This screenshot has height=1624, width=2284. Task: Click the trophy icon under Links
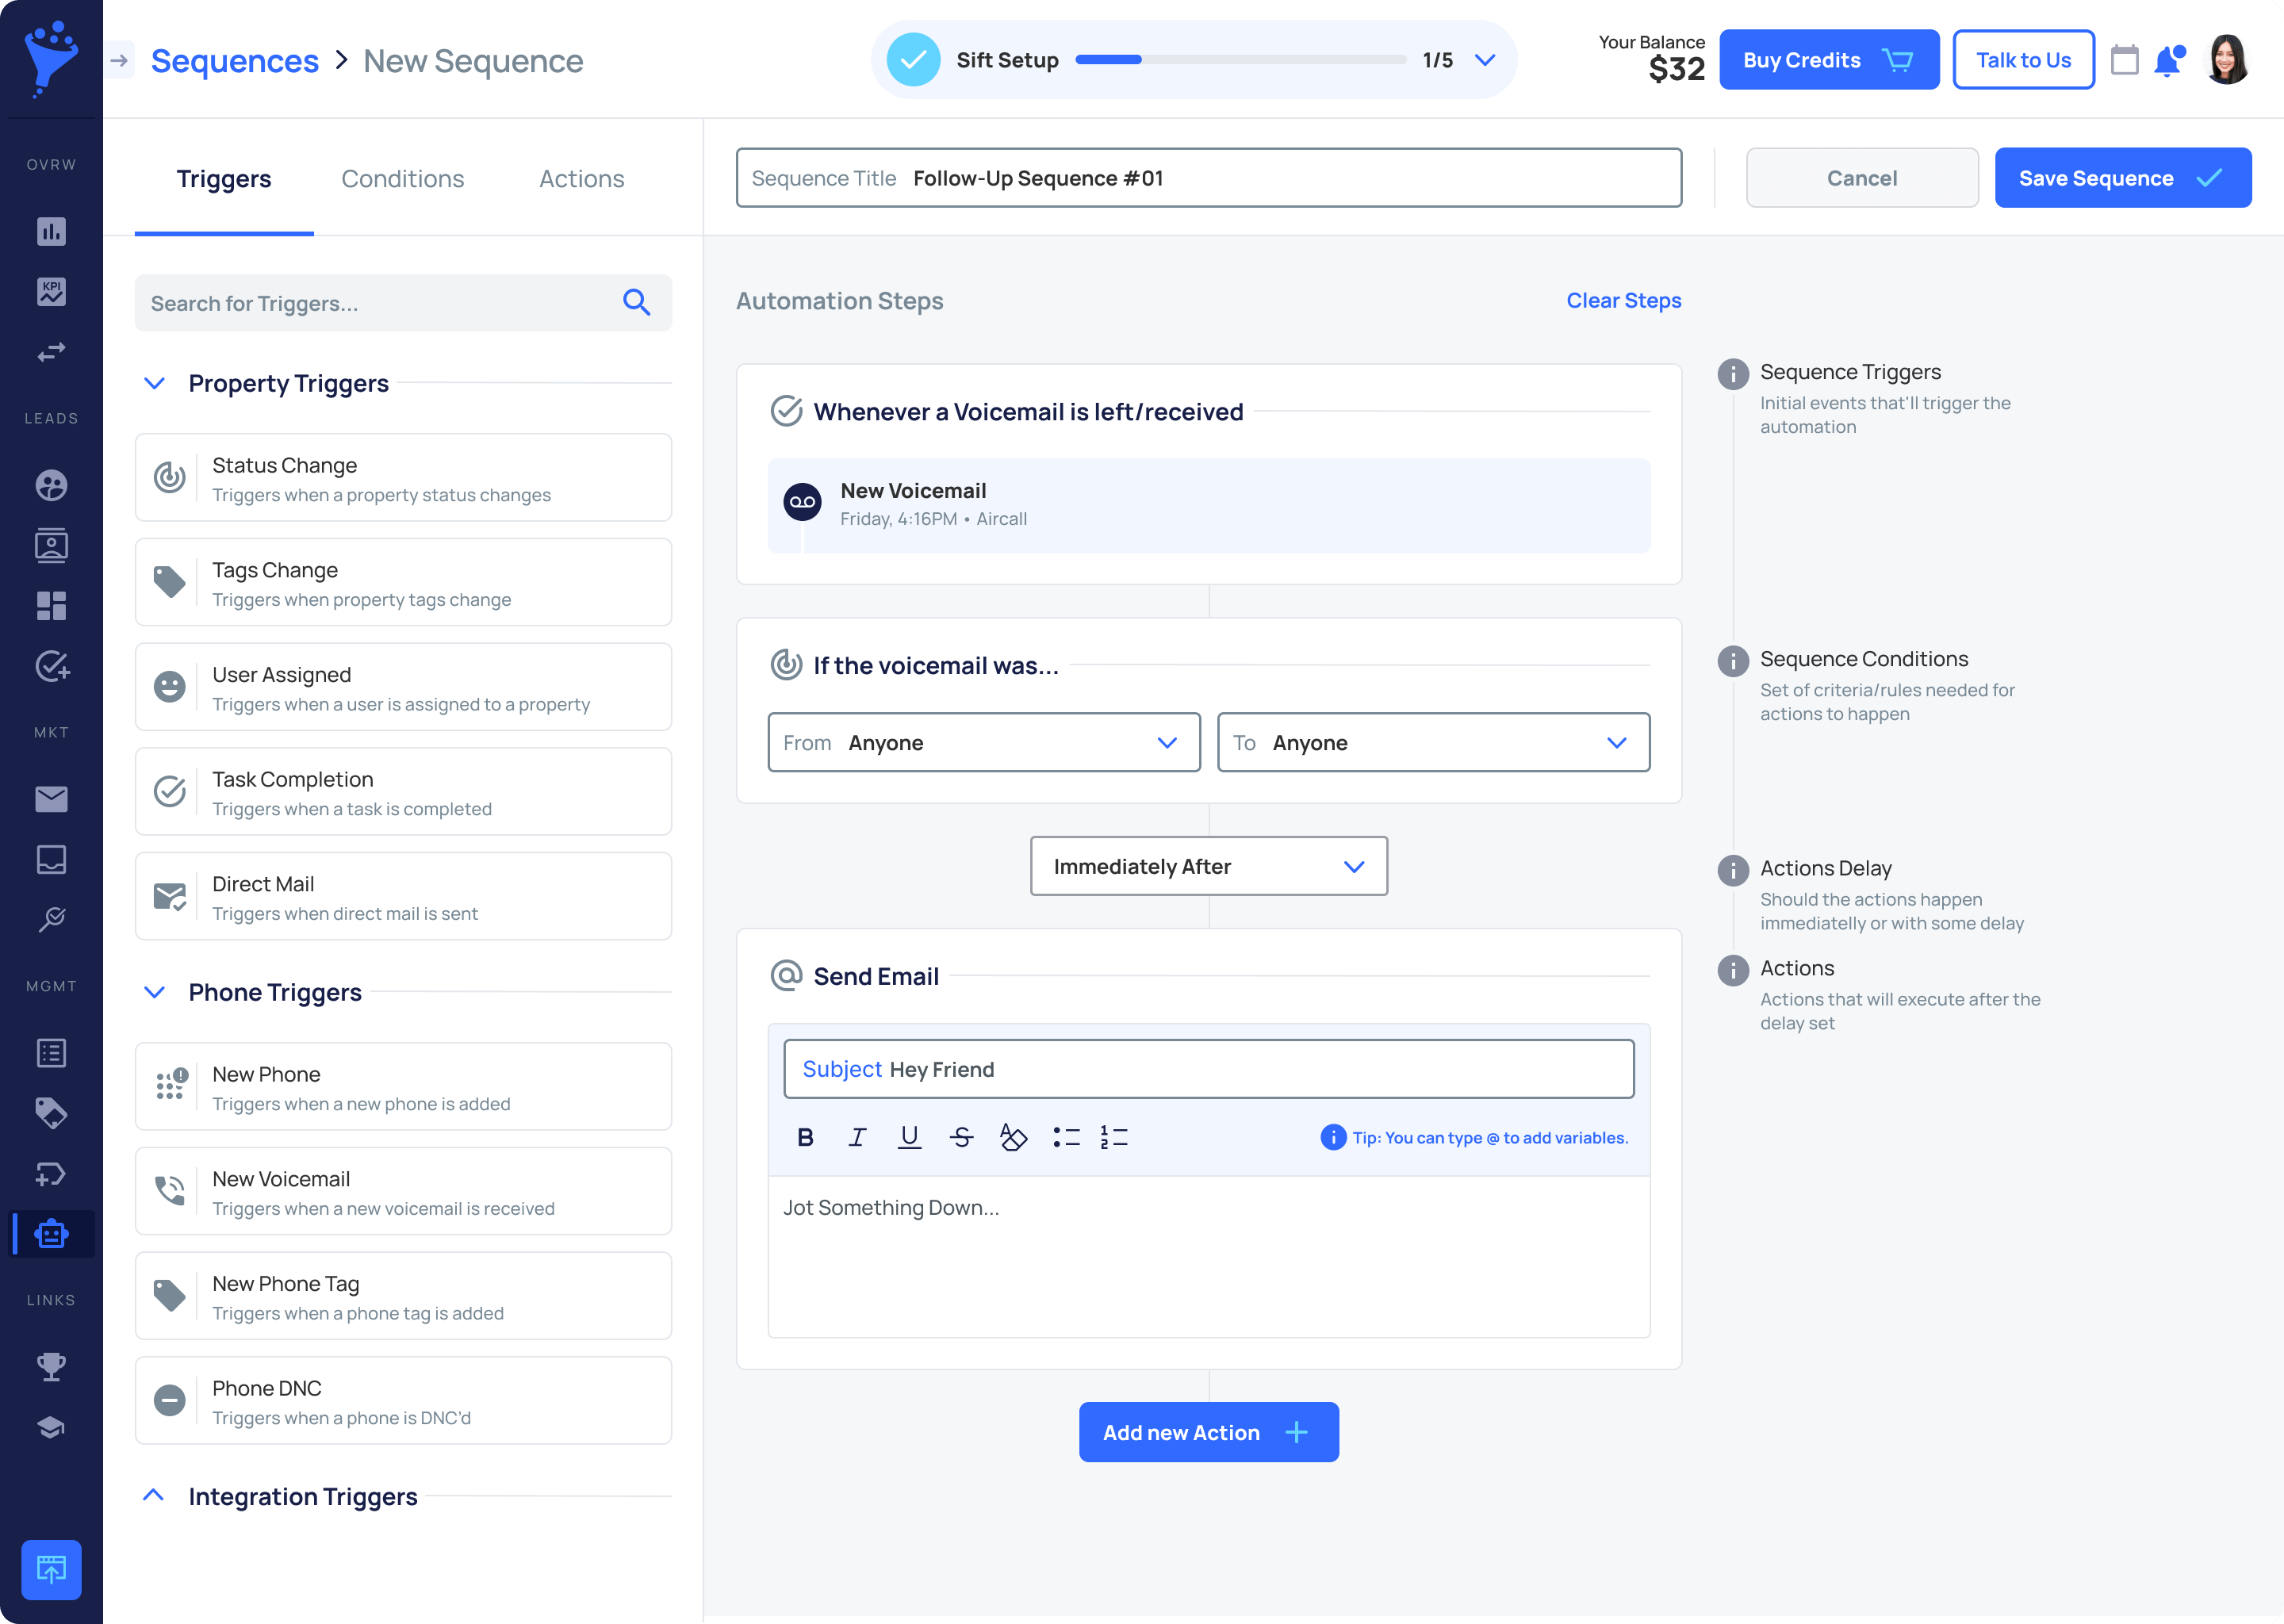click(51, 1366)
